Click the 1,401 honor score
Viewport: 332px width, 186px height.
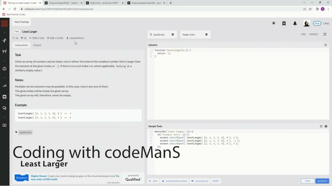click(326, 23)
